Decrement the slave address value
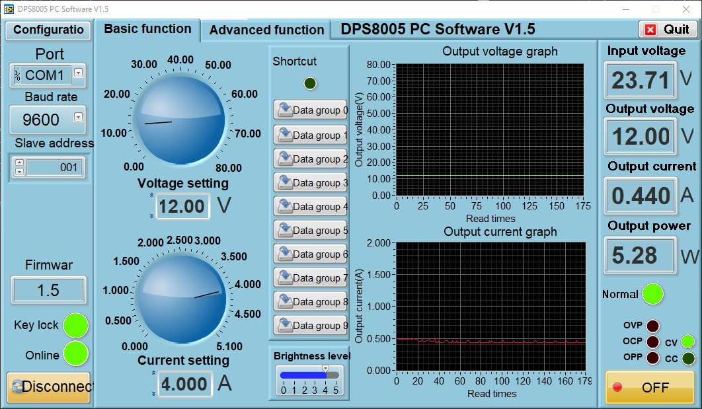 pyautogui.click(x=20, y=172)
